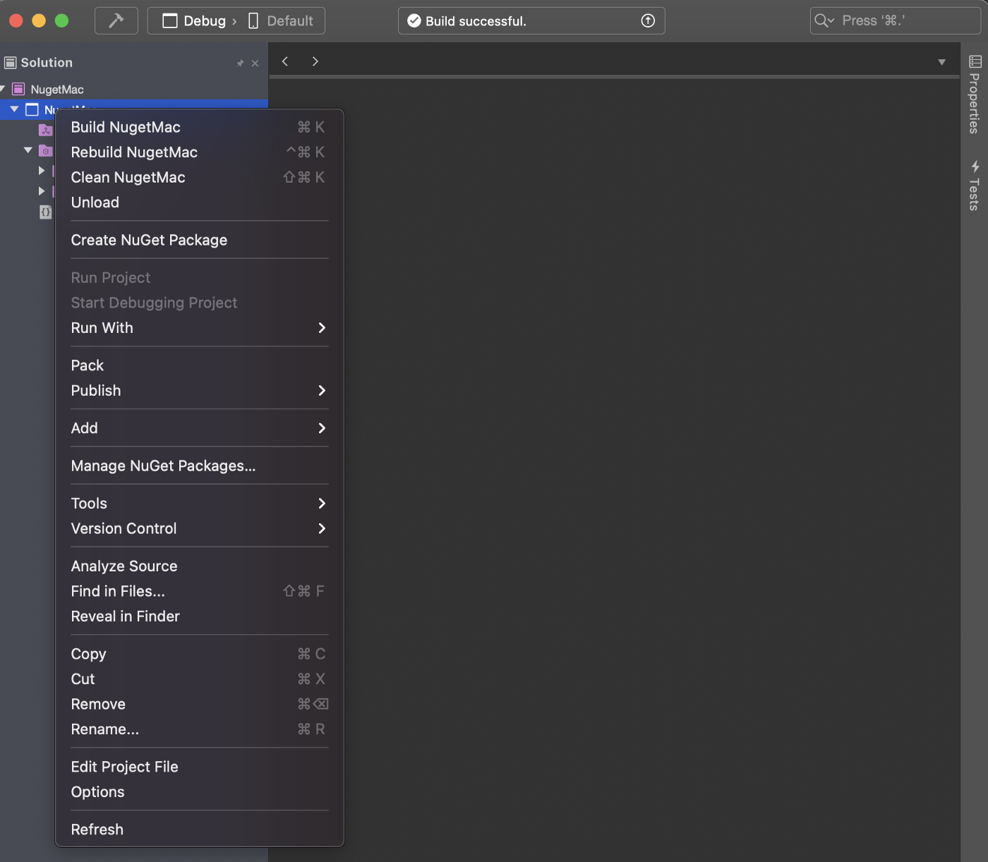Choose Copy in the context menu
The height and width of the screenshot is (862, 988).
(x=200, y=654)
